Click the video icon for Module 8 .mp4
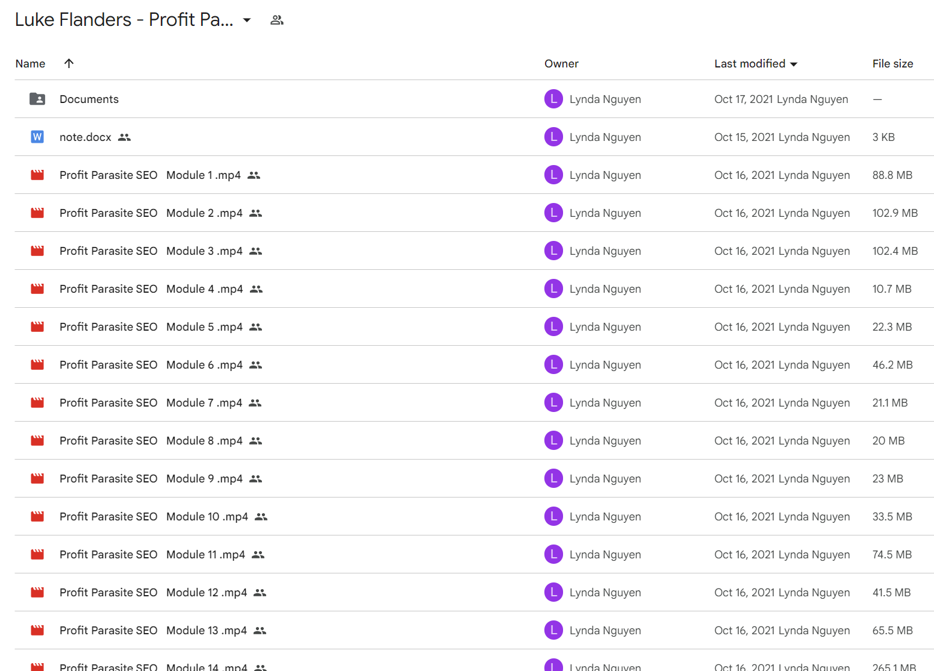 tap(37, 440)
